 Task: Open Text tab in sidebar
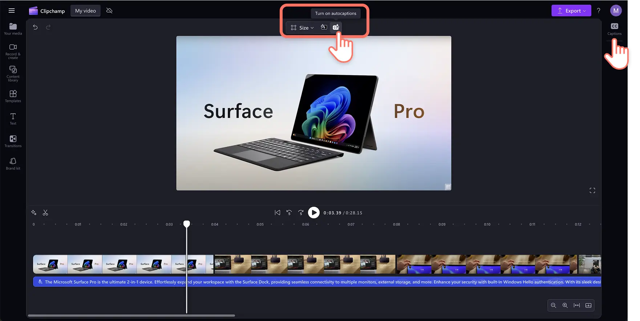click(13, 119)
